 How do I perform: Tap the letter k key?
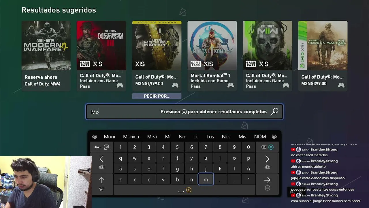(220, 169)
